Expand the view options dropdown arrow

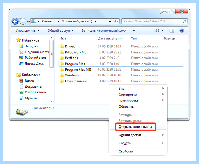click(x=163, y=30)
